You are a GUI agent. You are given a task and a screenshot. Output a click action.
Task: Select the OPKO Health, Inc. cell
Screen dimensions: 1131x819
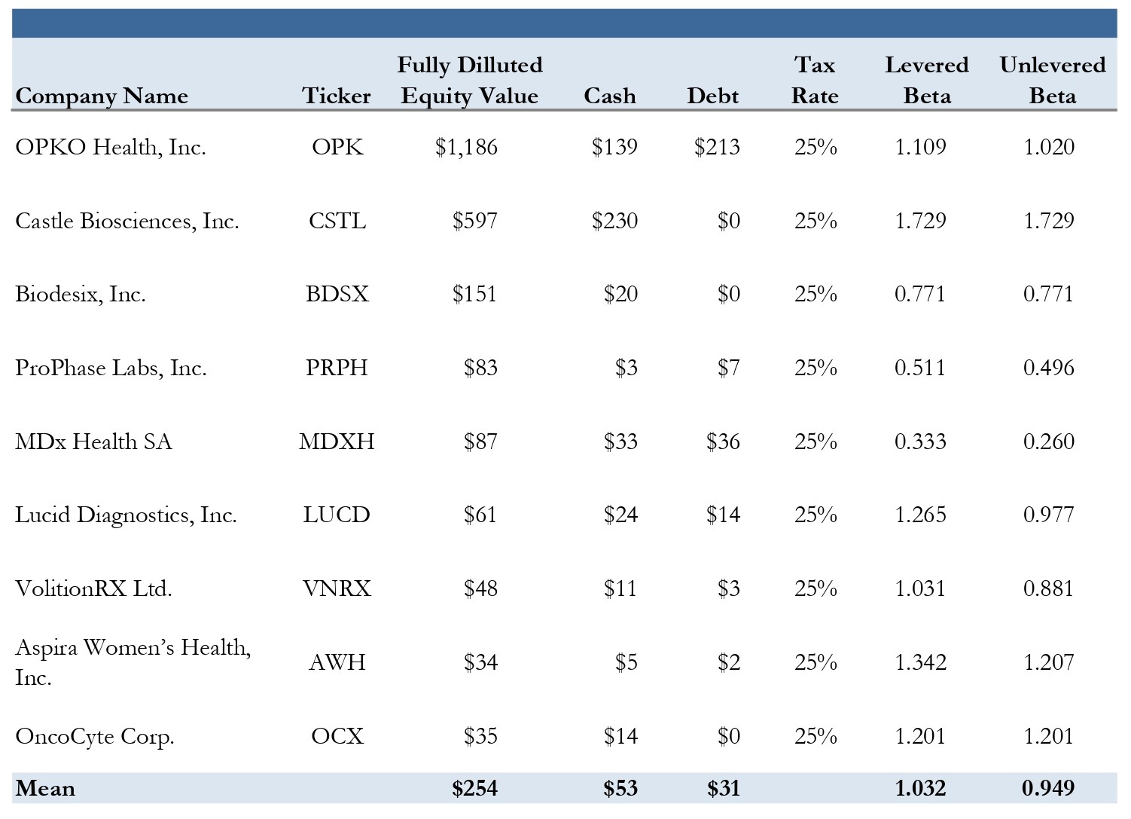(x=111, y=147)
